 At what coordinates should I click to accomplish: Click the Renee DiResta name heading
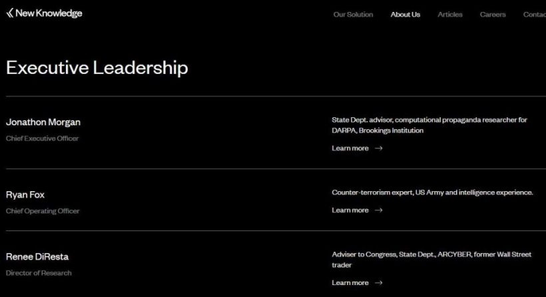(x=37, y=257)
